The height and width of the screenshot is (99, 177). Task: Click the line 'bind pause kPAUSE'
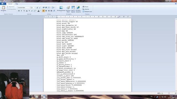click(x=65, y=40)
